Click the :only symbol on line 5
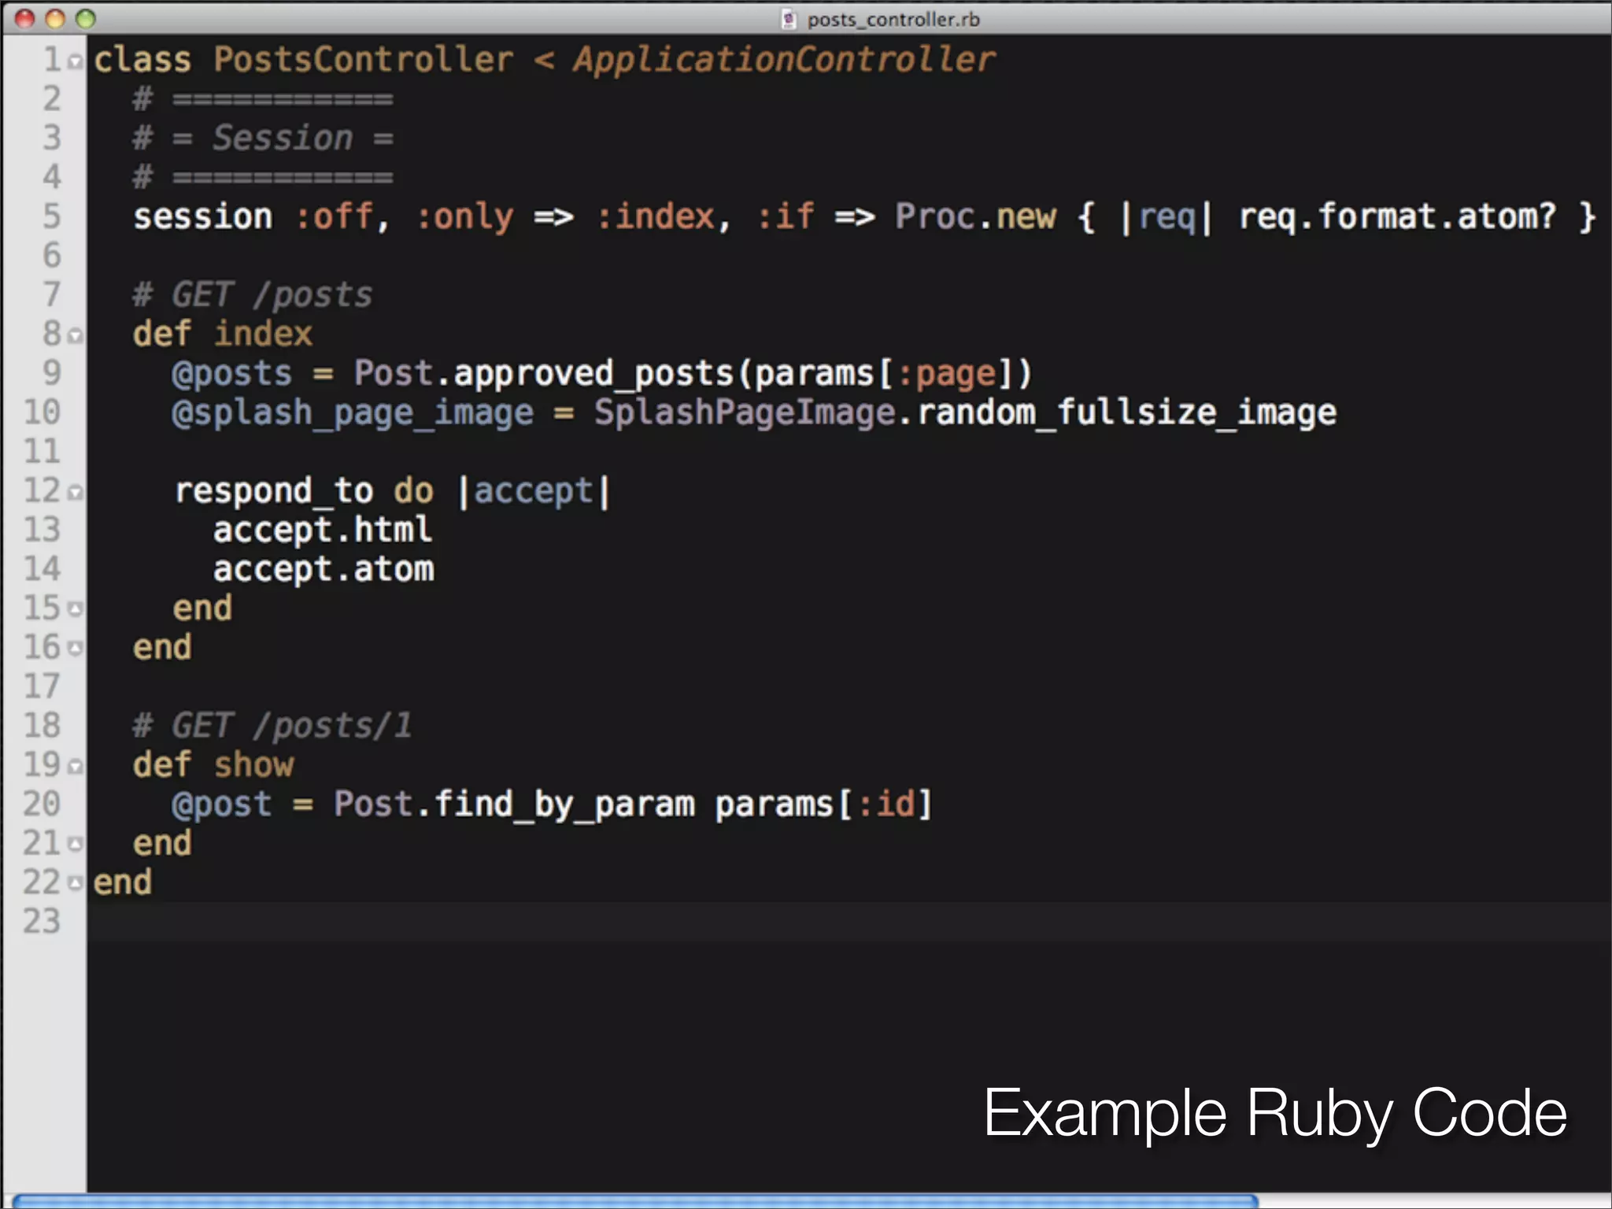Viewport: 1612px width, 1209px height. (464, 217)
